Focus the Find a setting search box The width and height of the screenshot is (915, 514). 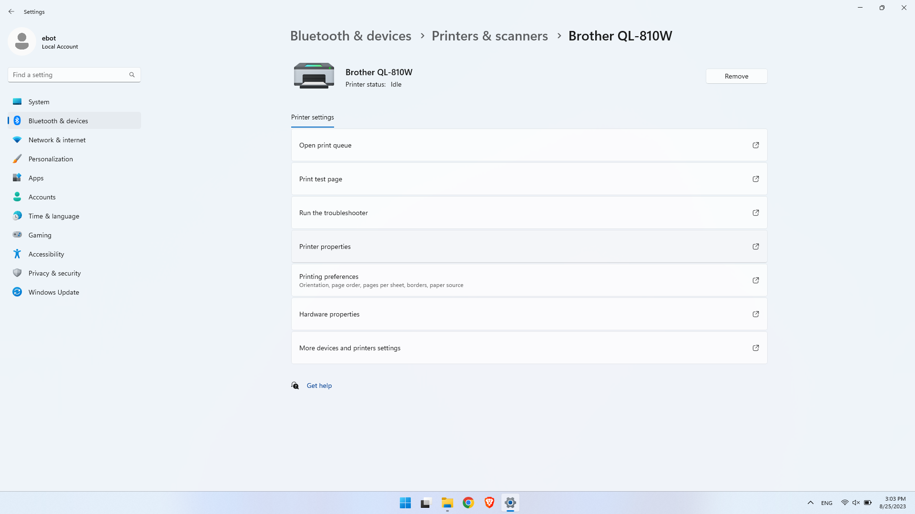tap(74, 75)
